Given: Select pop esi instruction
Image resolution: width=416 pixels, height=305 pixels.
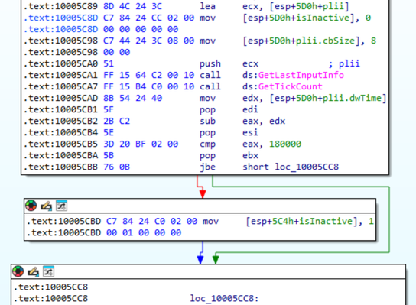Looking at the screenshot, I should click(x=229, y=132).
